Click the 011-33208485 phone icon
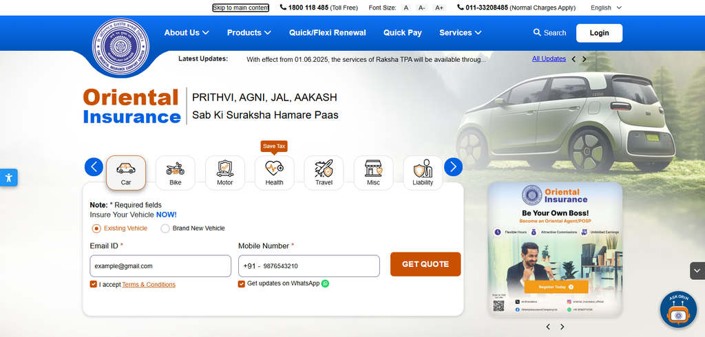The width and height of the screenshot is (705, 337). point(461,7)
